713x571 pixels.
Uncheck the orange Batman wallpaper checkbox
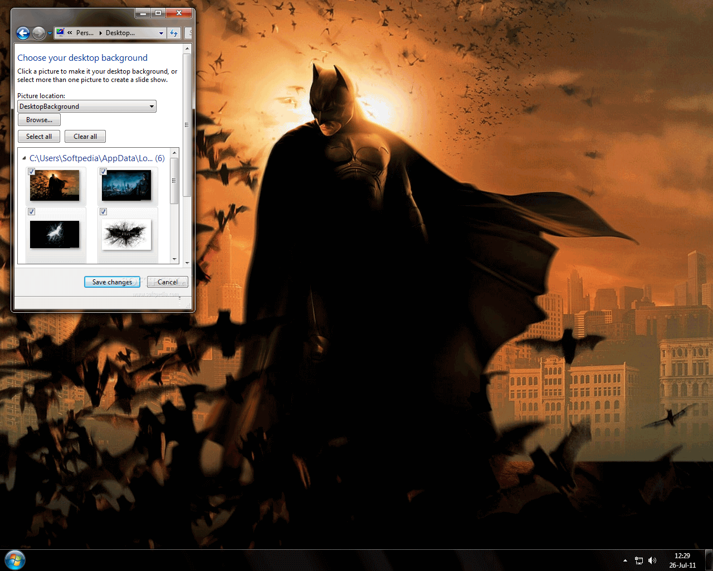32,172
